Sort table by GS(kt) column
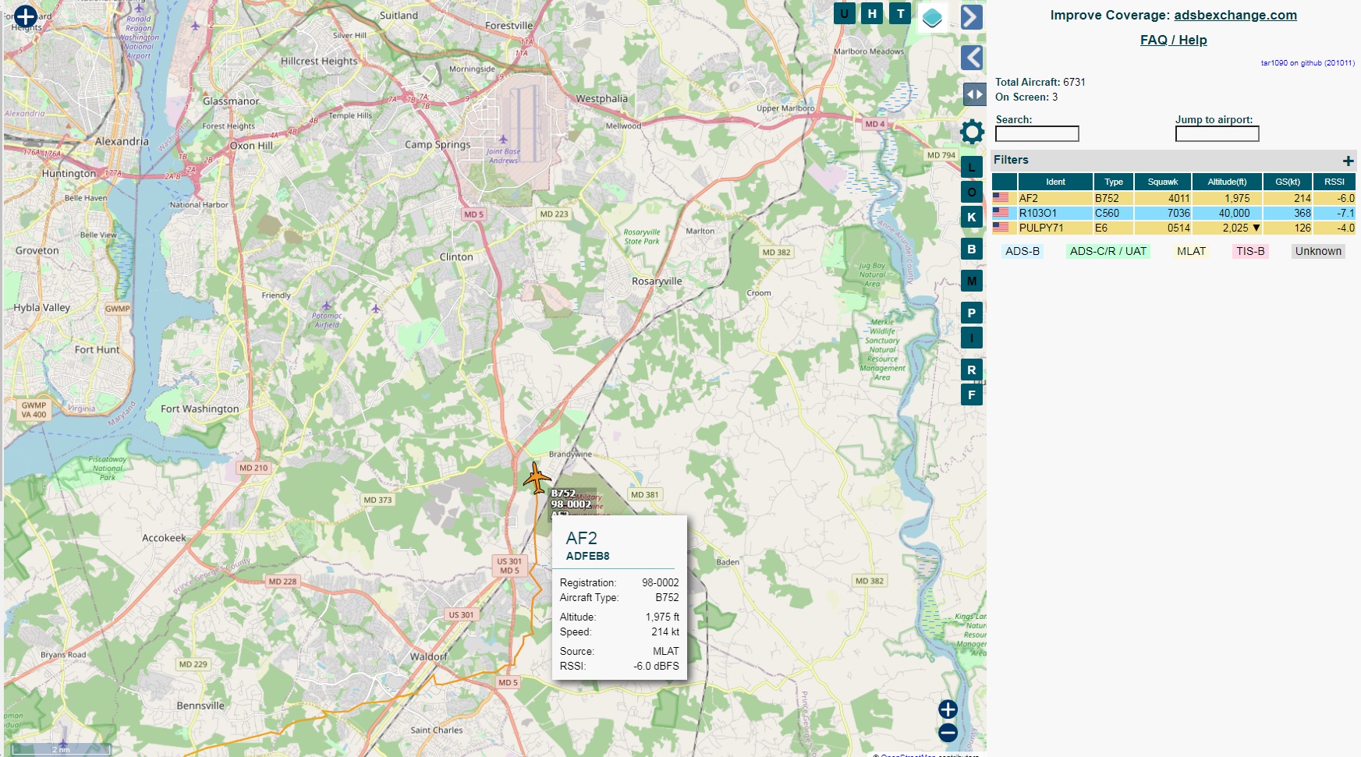Viewport: 1361px width, 757px height. point(1287,182)
